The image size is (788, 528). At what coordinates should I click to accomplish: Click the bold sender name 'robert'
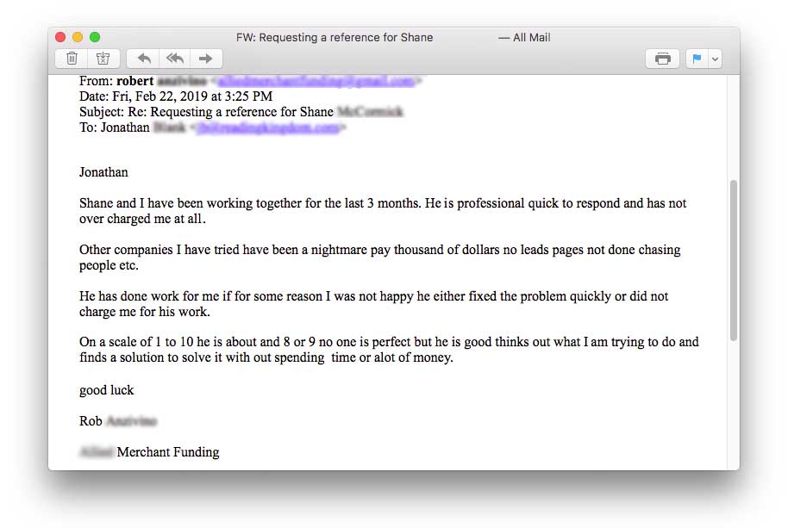tap(135, 82)
